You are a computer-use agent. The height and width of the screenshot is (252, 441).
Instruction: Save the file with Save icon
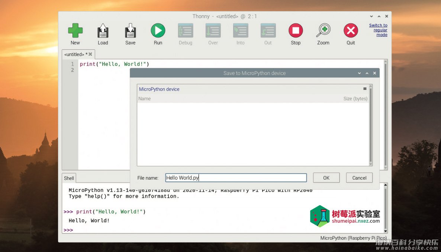click(130, 30)
